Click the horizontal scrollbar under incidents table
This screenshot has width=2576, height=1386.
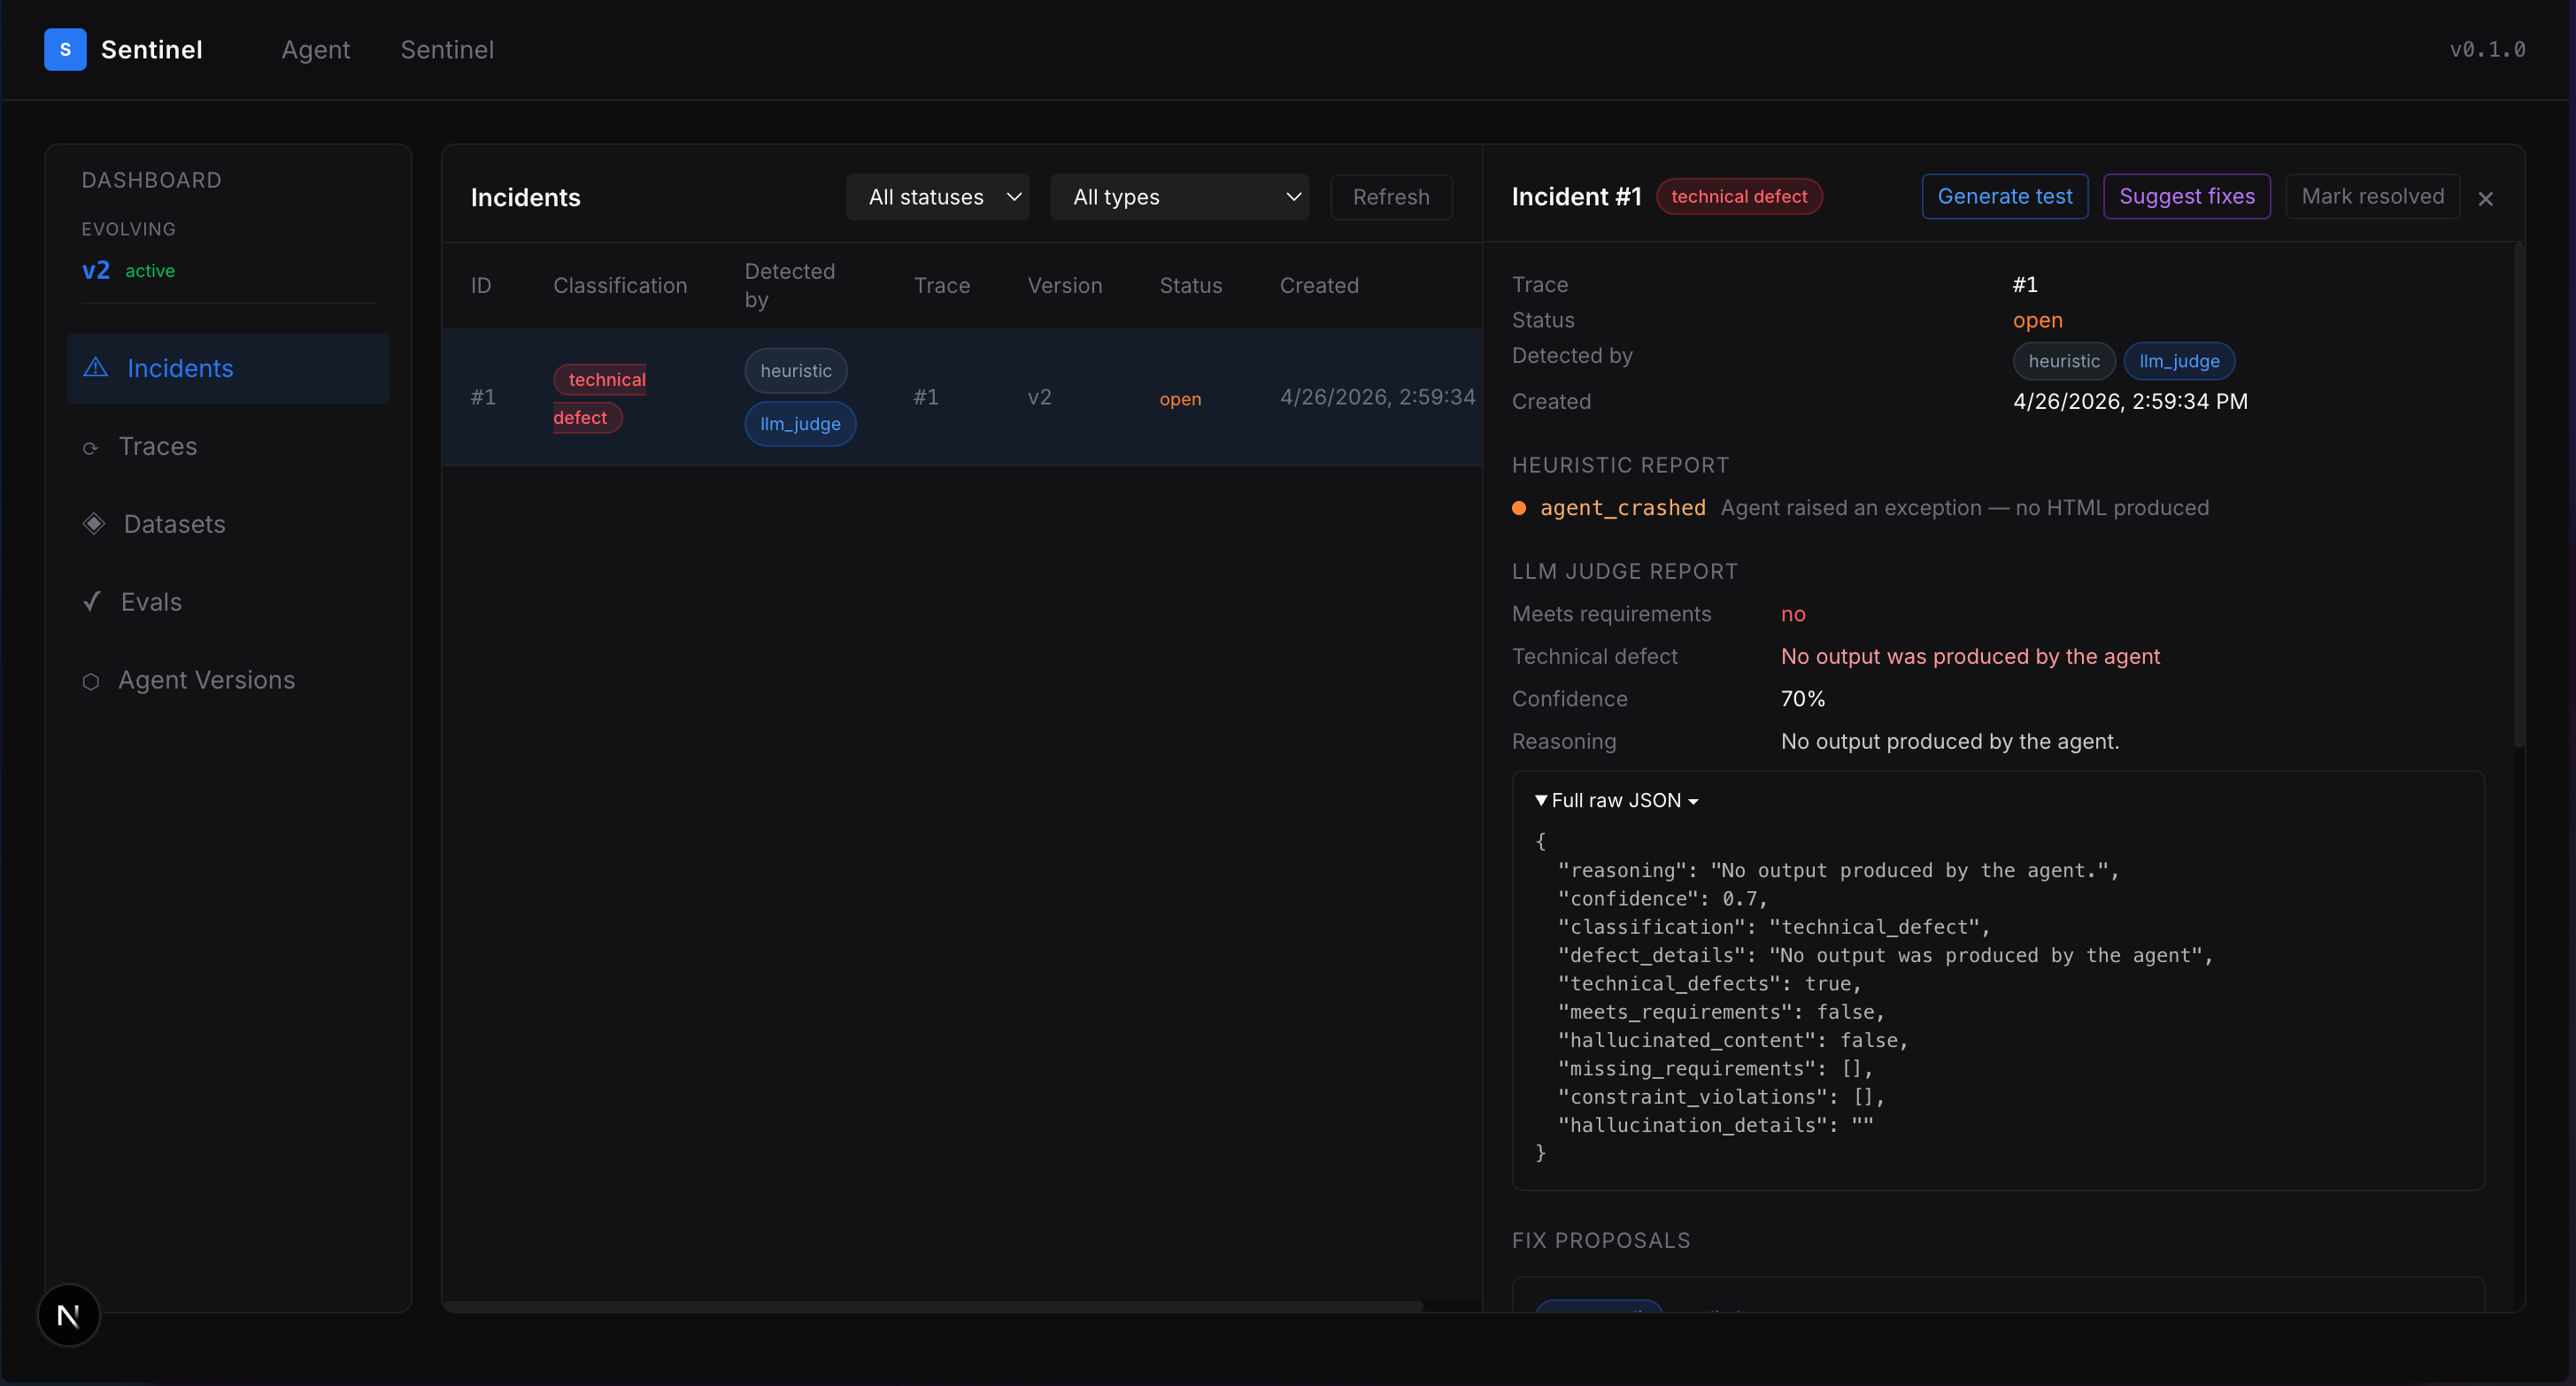[932, 1306]
